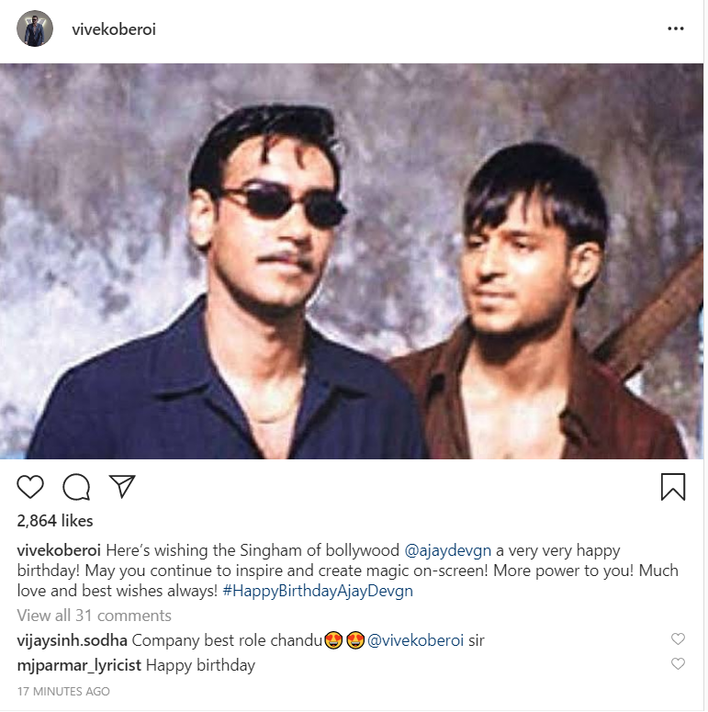Open the comment bubble icon

(76, 486)
